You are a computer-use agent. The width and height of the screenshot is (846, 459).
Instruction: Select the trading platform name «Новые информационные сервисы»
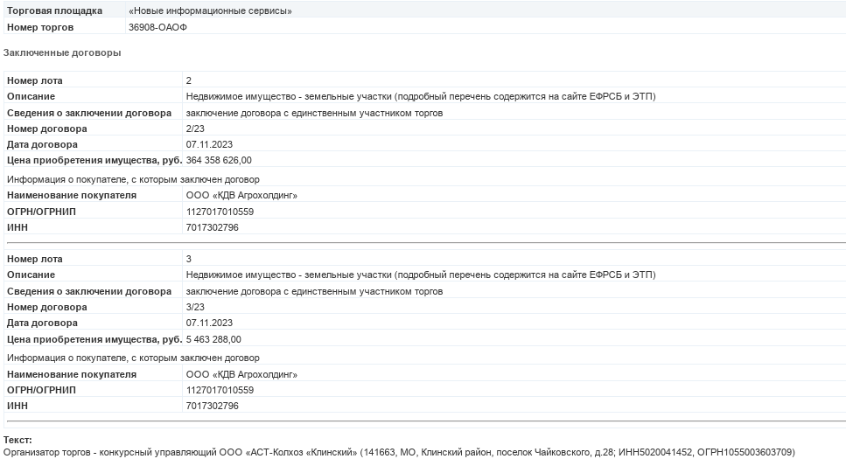click(x=210, y=10)
